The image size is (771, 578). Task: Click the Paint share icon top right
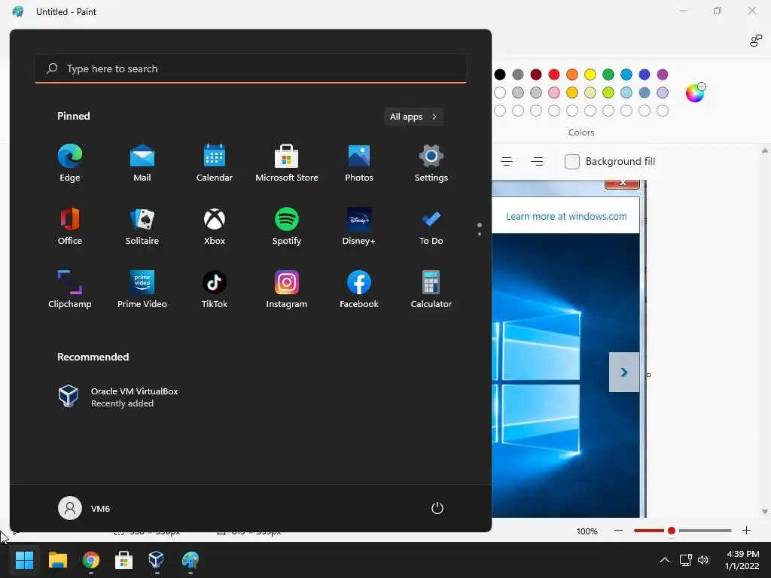756,41
